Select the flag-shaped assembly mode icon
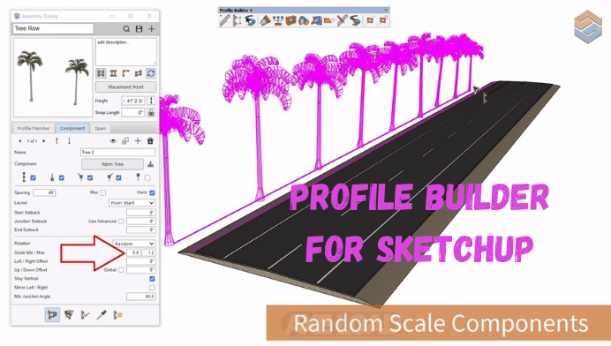 click(139, 73)
